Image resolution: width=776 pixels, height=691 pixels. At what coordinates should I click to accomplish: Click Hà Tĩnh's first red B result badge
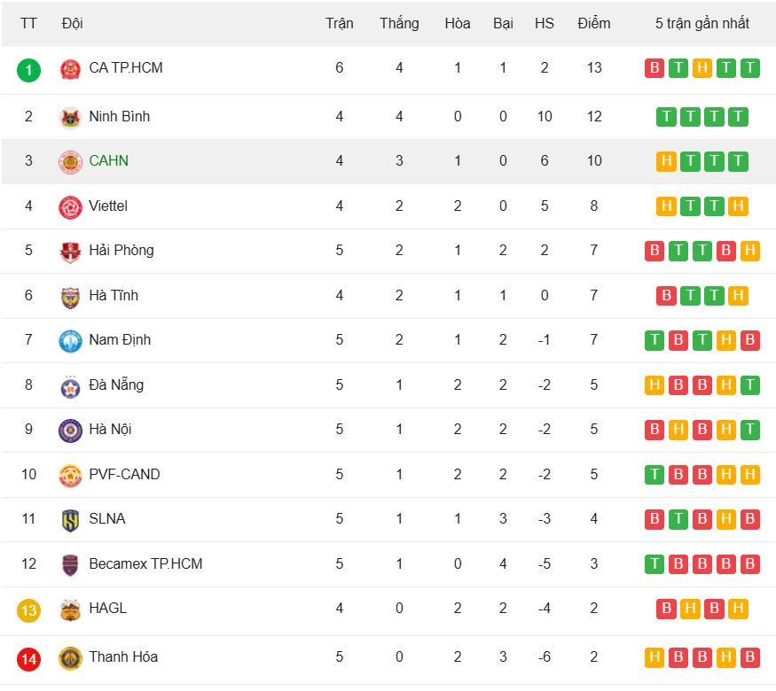click(x=666, y=296)
